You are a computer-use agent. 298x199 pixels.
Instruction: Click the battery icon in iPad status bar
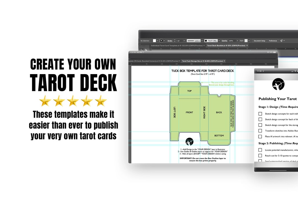275,52
